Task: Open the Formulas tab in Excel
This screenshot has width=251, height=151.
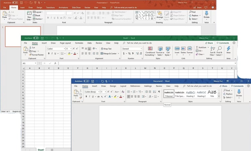Action: coord(79,43)
